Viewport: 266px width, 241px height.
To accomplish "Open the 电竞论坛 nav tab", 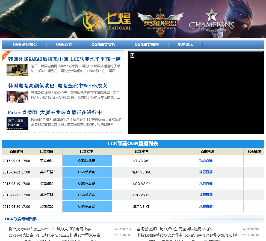I will pyautogui.click(x=185, y=44).
